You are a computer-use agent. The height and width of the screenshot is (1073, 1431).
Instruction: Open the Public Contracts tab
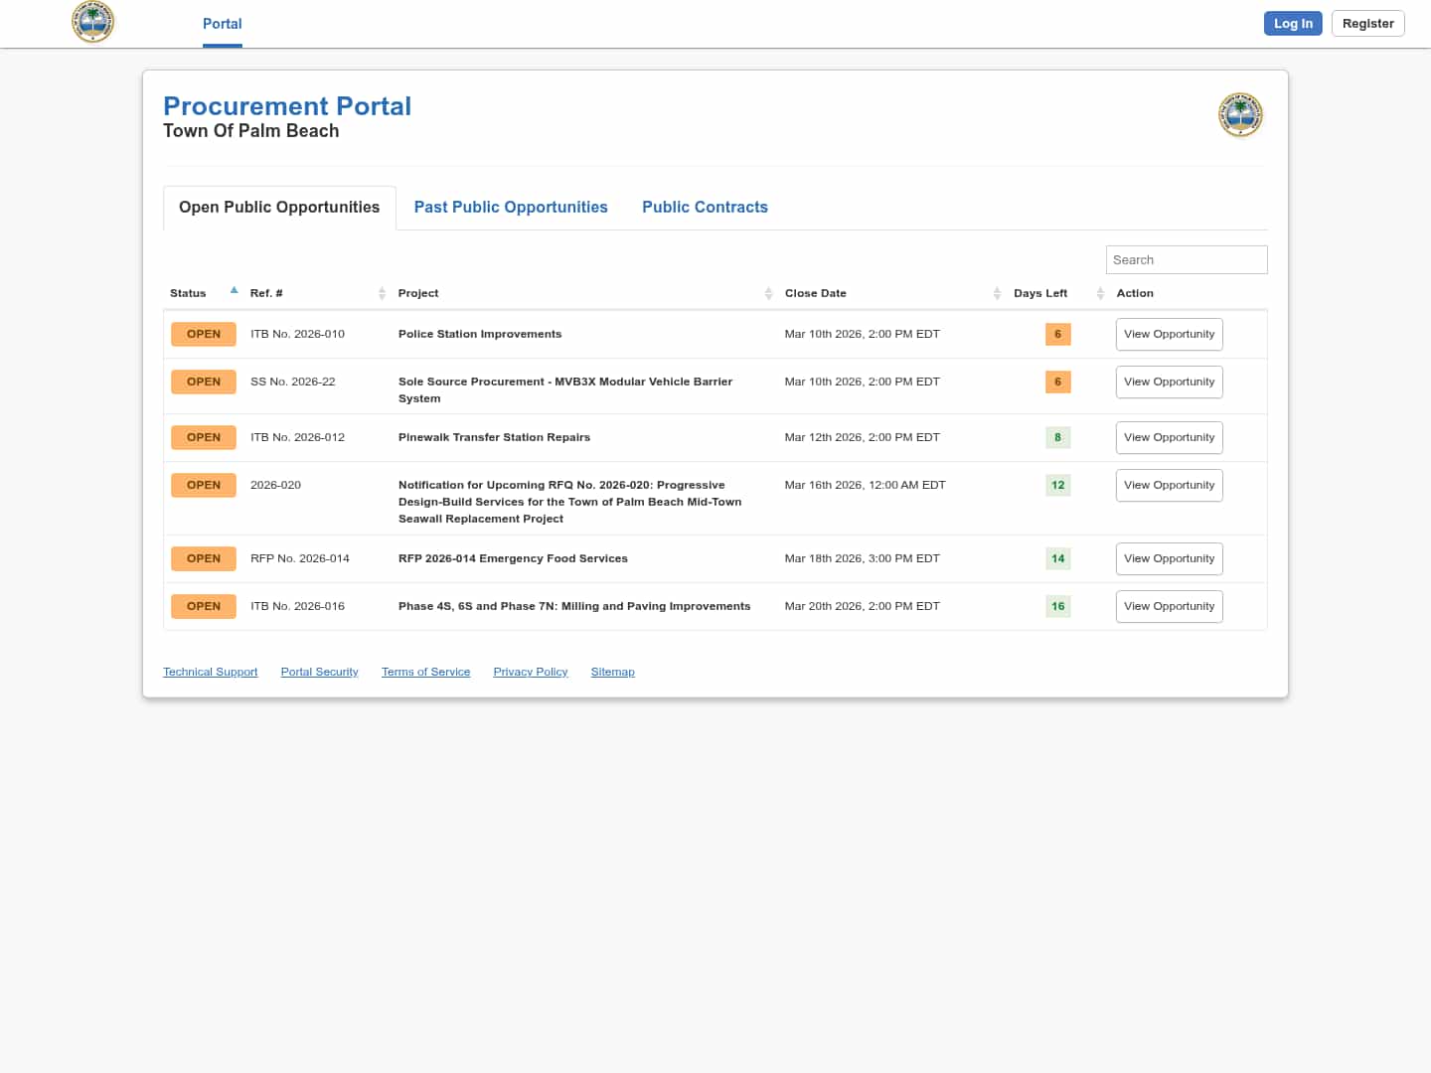705,207
